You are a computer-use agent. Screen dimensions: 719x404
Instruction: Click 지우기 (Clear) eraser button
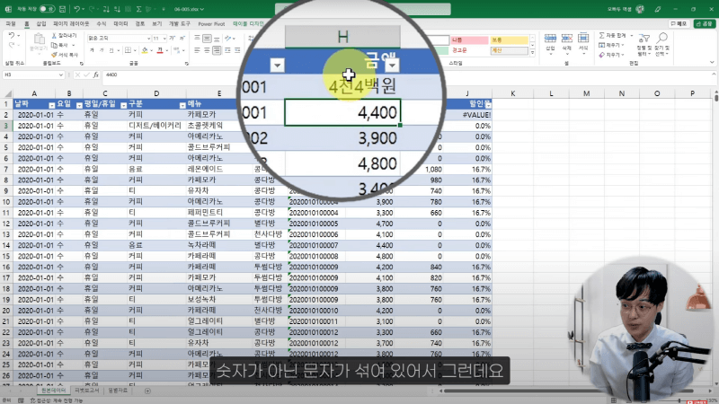pos(612,55)
